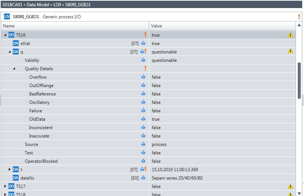Select the dataNs row
This screenshot has width=304, height=196.
(148, 178)
